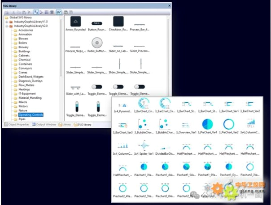Open the Animation folder
This screenshot has height=205, width=271.
(25, 35)
